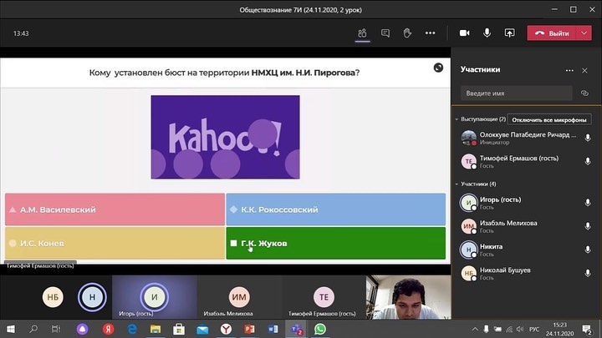Screen dimensions: 602x338
Task: Open the taskbar clock and date
Action: click(559, 329)
